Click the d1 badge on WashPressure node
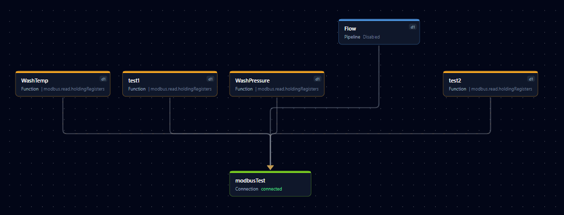Image resolution: width=564 pixels, height=215 pixels. click(317, 79)
